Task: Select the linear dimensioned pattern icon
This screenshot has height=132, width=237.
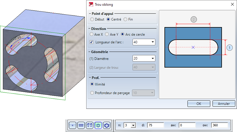Action: (x=90, y=125)
